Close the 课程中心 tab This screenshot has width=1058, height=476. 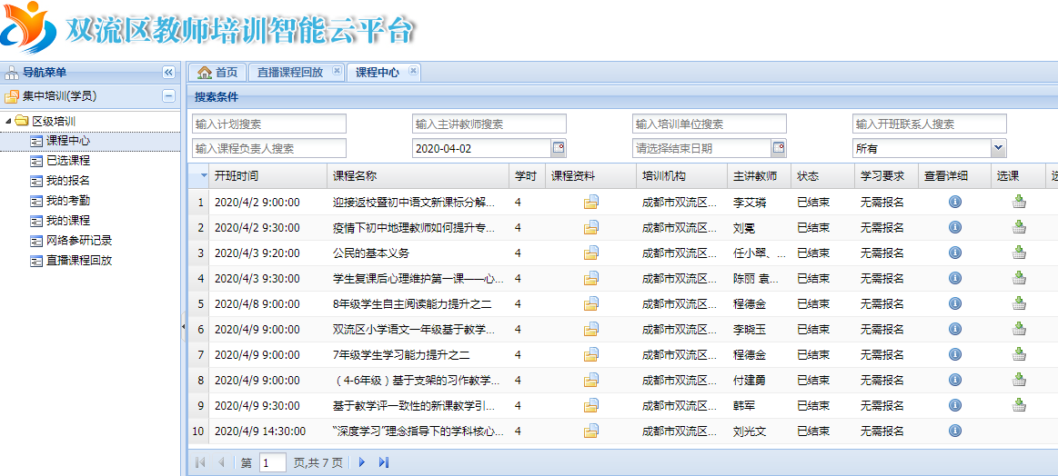tap(414, 72)
